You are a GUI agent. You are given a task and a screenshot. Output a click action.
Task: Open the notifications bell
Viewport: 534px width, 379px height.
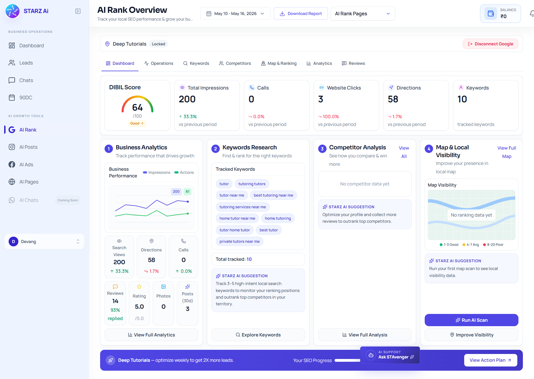coord(532,13)
